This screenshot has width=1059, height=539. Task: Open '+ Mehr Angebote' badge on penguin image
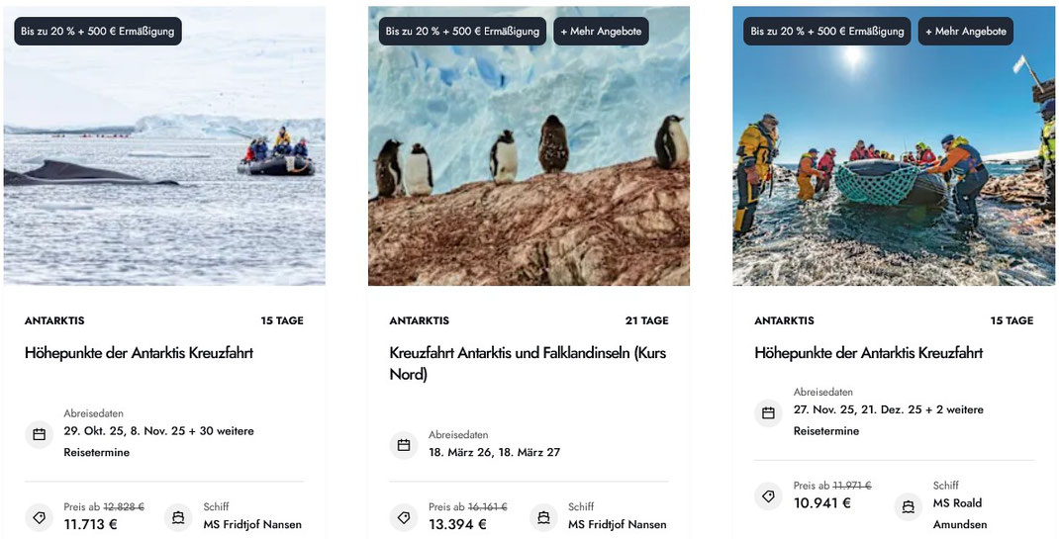click(601, 32)
